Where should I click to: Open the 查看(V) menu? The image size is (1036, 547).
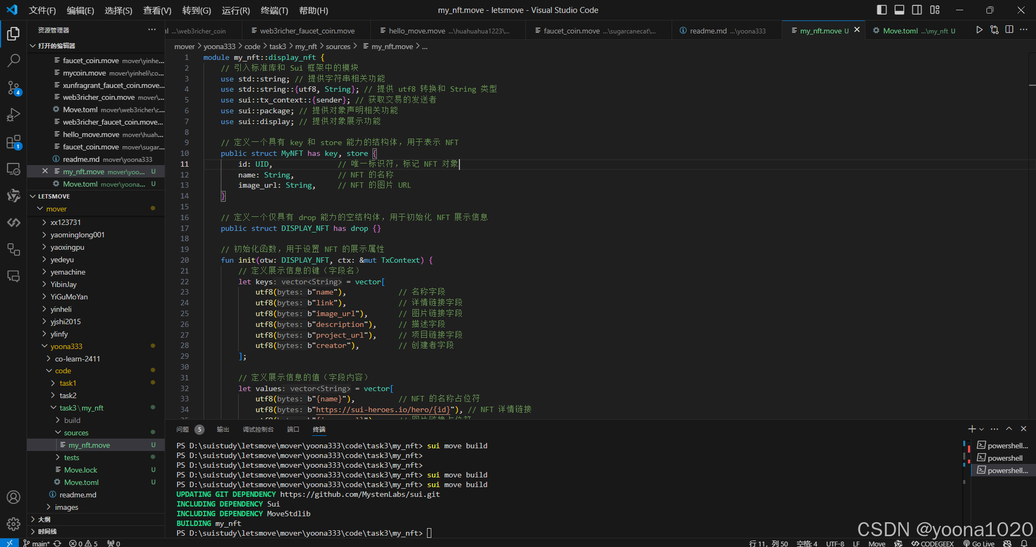pyautogui.click(x=157, y=10)
